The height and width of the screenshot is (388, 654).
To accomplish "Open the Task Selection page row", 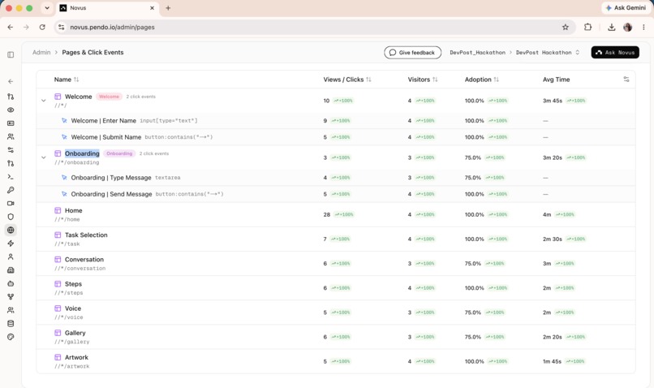I will 336,239.
